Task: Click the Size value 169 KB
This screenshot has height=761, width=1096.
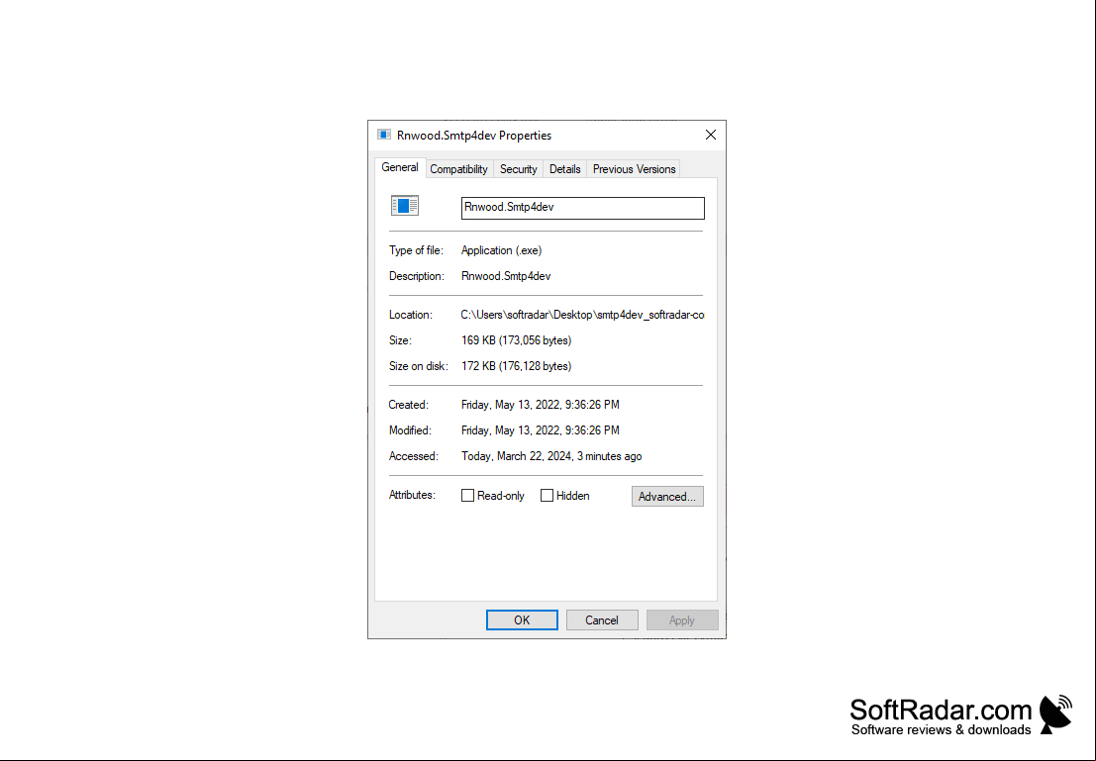Action: click(x=516, y=340)
